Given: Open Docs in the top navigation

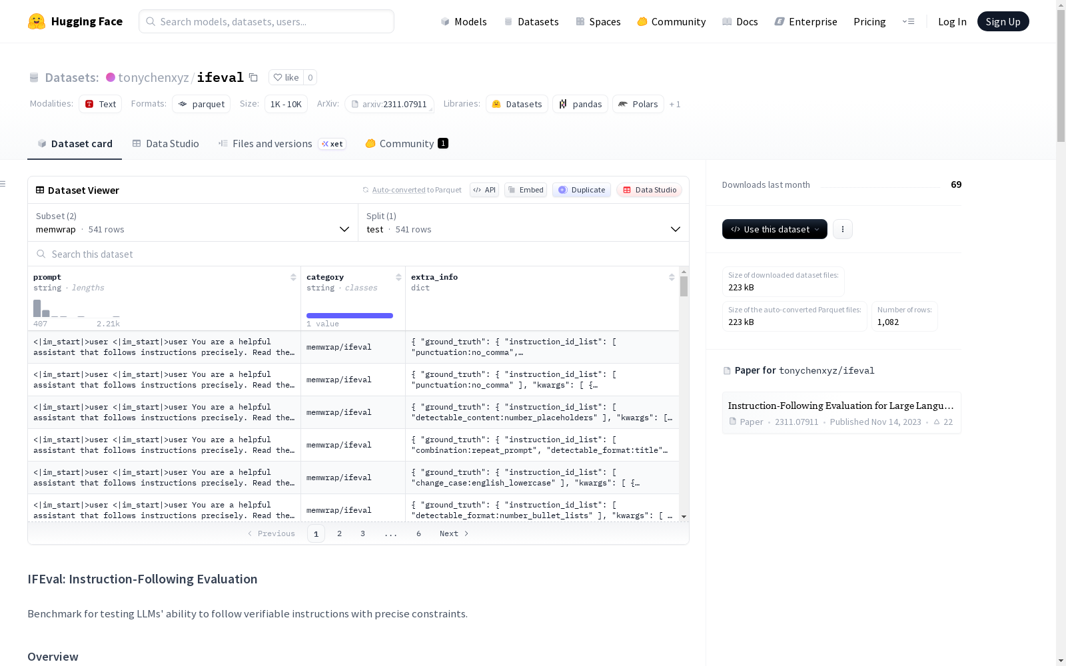Looking at the screenshot, I should point(740,21).
